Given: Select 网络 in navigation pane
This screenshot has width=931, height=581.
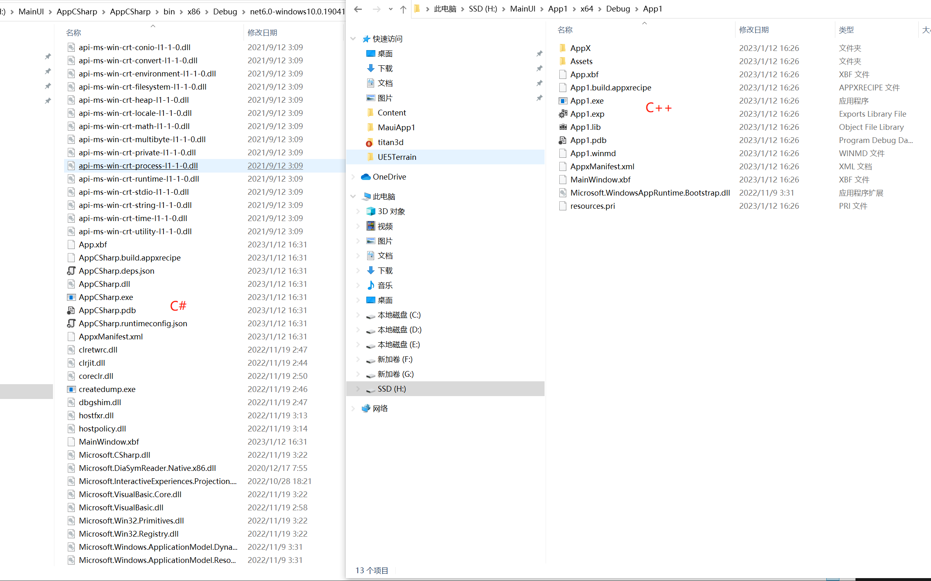Looking at the screenshot, I should tap(380, 408).
